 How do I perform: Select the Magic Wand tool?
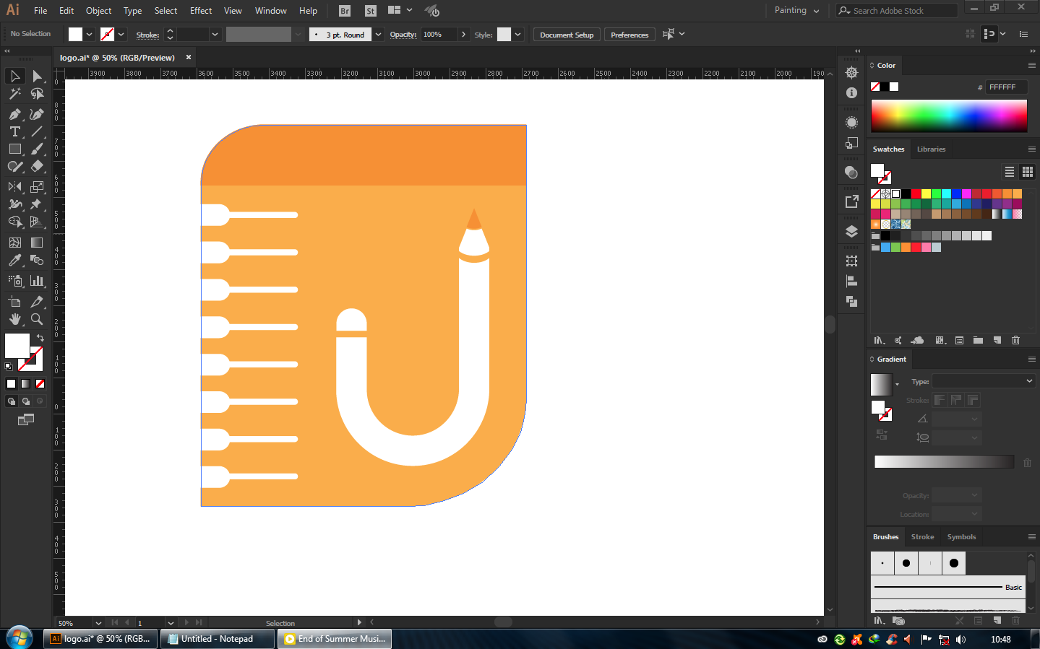coord(14,94)
